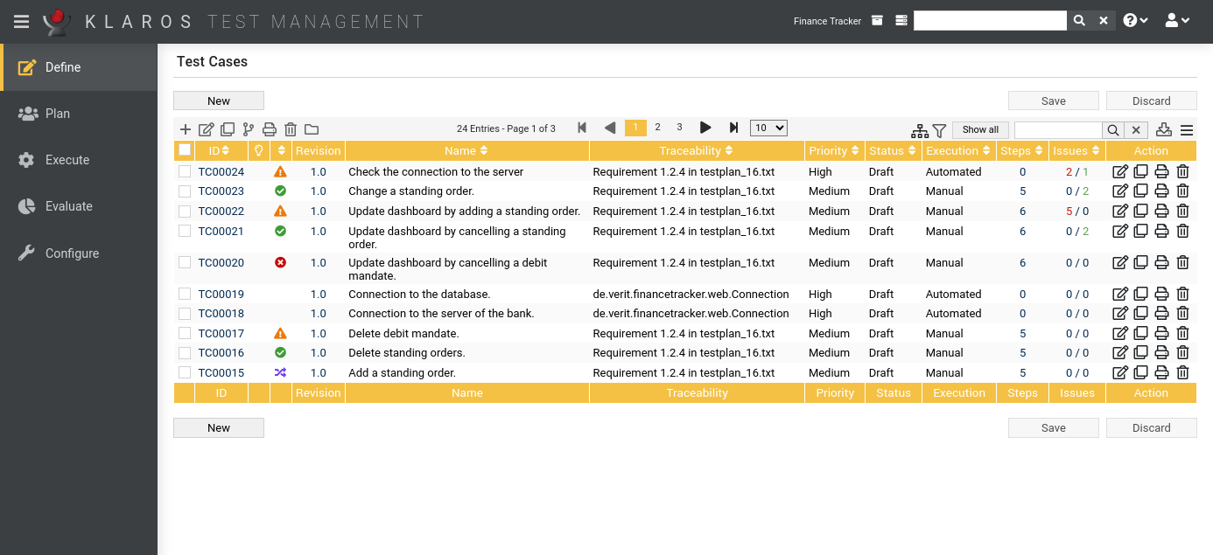The image size is (1213, 555).
Task: Click the hamburger menu icon in header
Action: tap(22, 22)
